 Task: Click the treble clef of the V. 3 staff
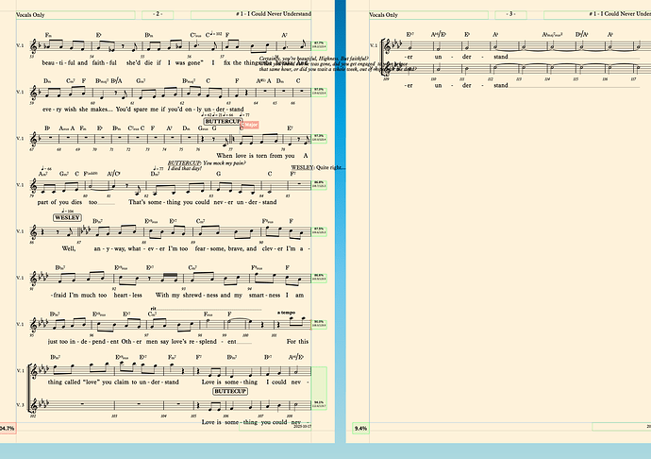pos(34,404)
